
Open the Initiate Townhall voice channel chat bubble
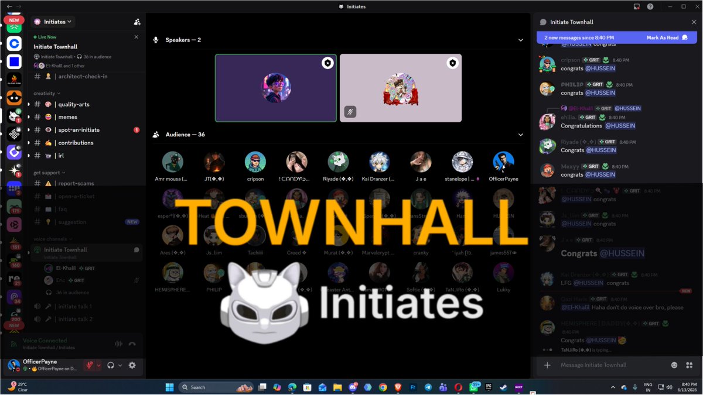[x=136, y=250]
